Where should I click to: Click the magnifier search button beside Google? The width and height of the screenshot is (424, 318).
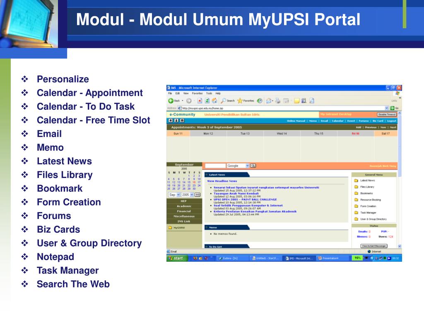click(253, 166)
